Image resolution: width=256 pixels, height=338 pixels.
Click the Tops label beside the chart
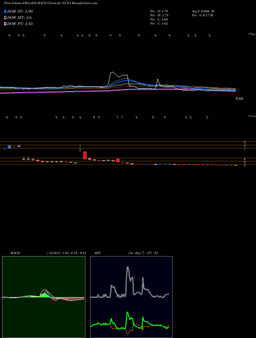pyautogui.click(x=252, y=34)
